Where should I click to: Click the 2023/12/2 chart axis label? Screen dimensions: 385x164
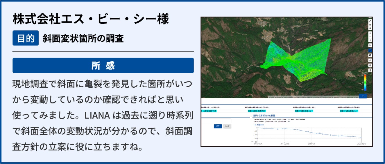tap(362, 144)
